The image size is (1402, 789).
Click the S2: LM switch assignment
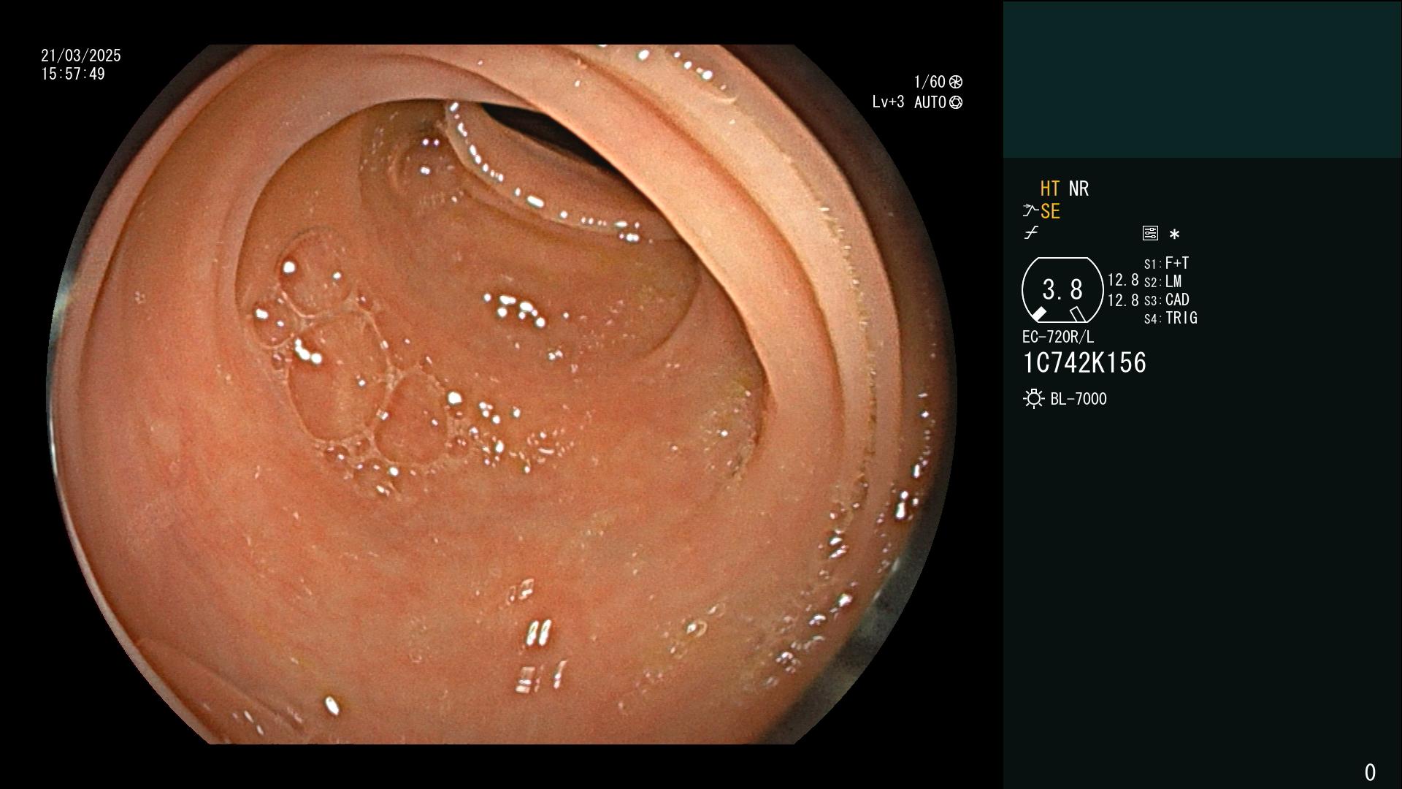click(1162, 281)
